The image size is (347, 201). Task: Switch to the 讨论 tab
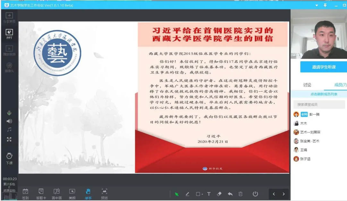click(x=307, y=85)
